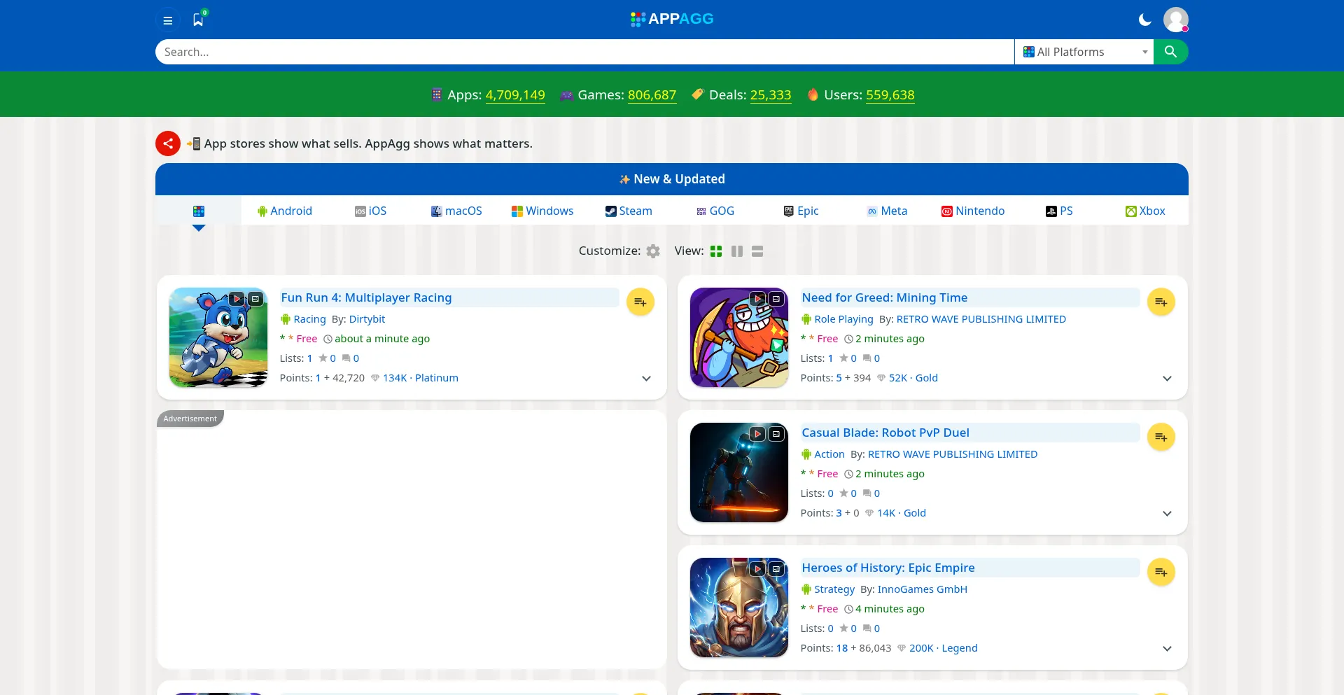Open the Racing category link
The width and height of the screenshot is (1344, 695).
pyautogui.click(x=309, y=319)
